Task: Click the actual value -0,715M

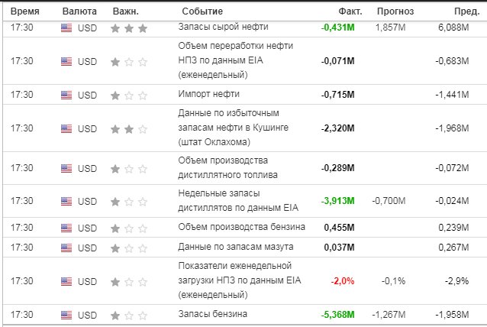Action: (337, 95)
